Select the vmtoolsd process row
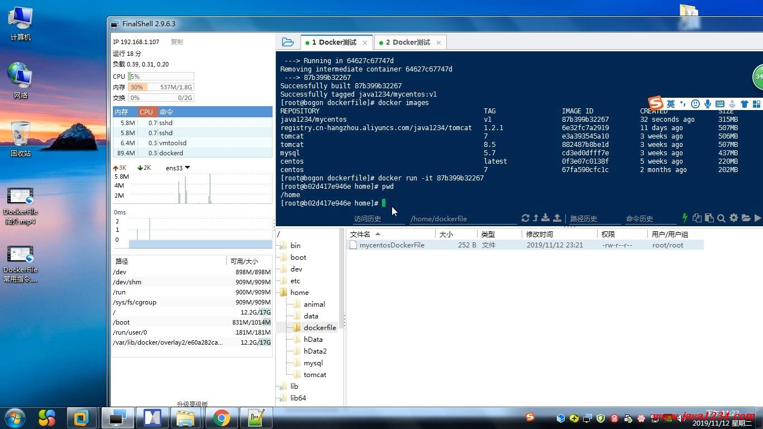This screenshot has width=763, height=429. click(x=192, y=142)
